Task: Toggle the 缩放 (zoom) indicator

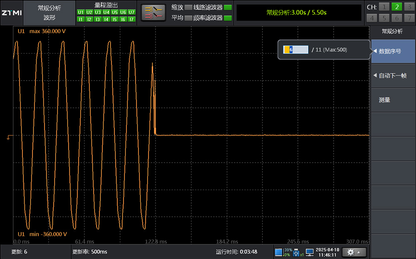Action: [188, 7]
